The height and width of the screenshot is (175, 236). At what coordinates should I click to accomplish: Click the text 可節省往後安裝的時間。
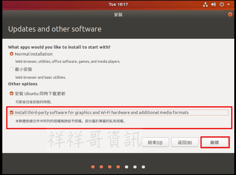(34, 102)
